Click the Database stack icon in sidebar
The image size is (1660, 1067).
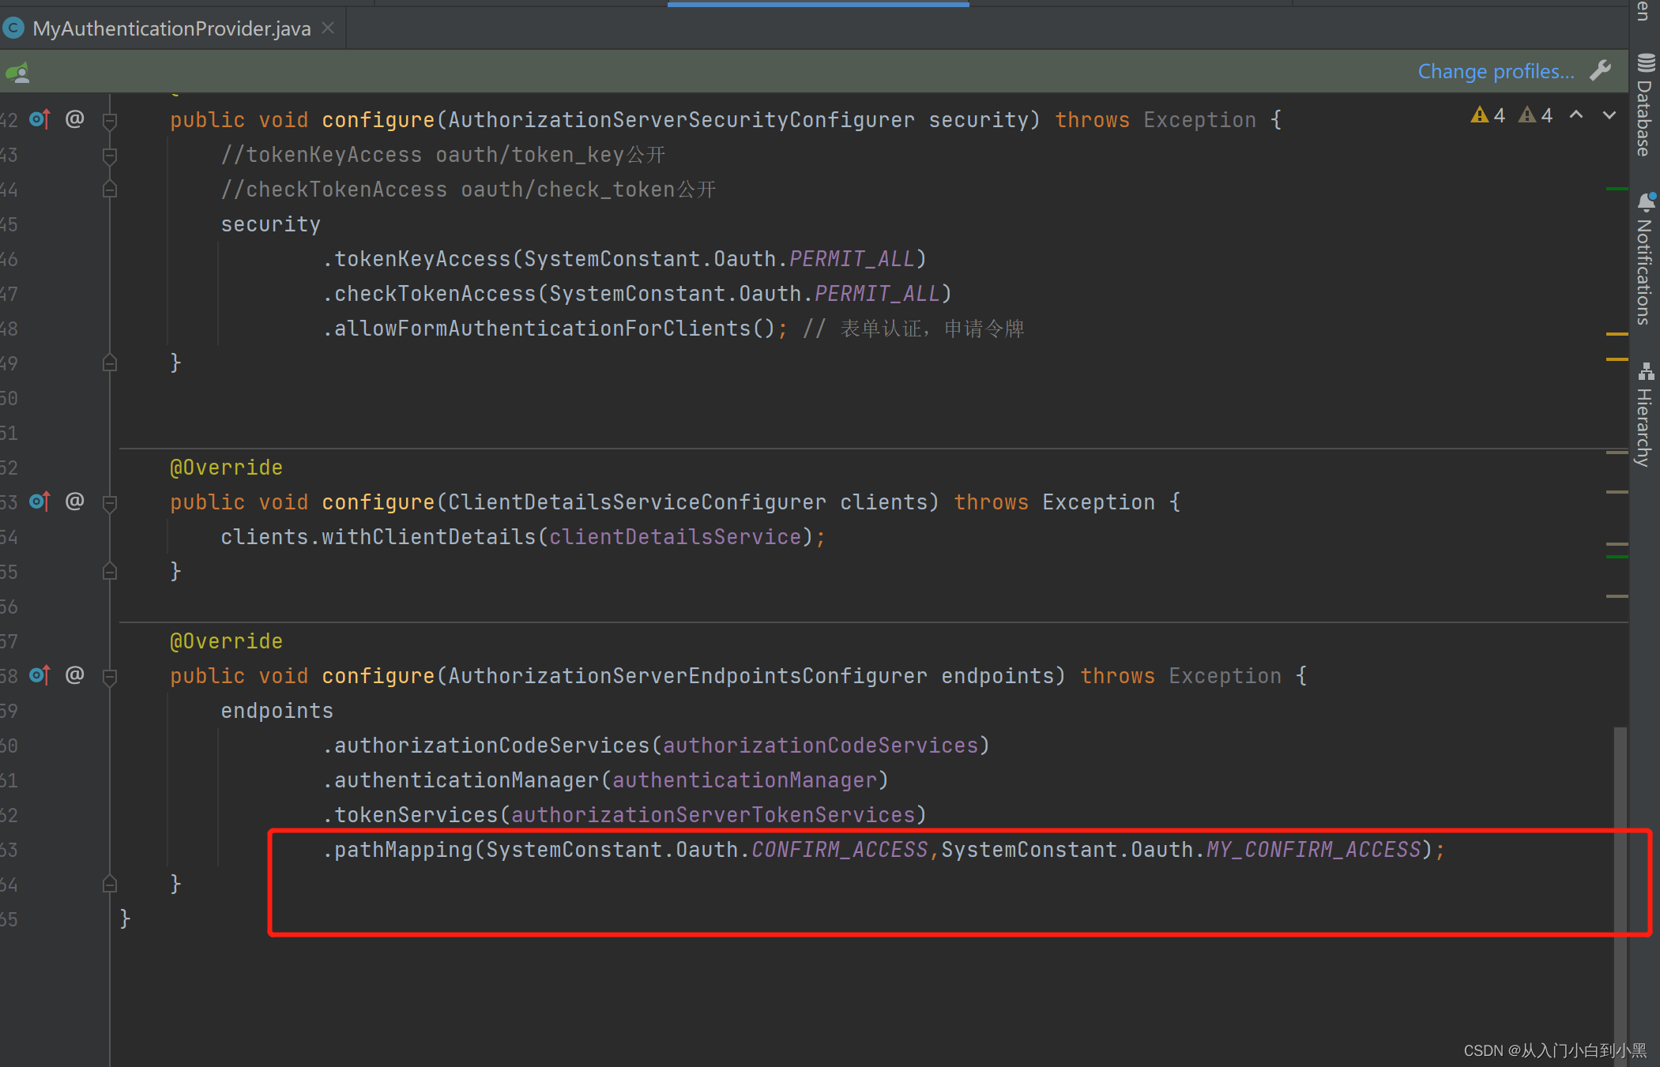[x=1646, y=63]
